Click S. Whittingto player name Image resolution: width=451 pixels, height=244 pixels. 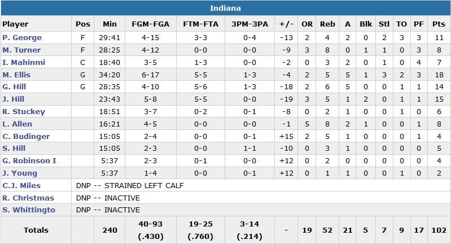click(x=29, y=210)
